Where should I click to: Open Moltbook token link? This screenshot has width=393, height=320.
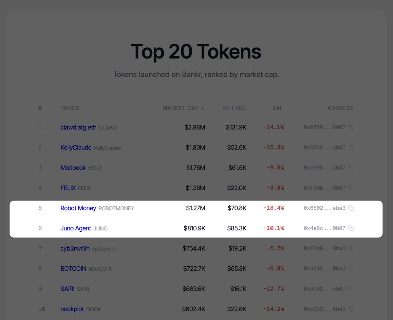(x=73, y=168)
